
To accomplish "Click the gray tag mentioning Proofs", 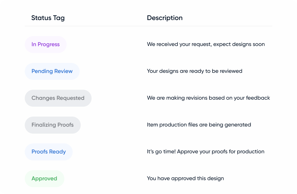I will [53, 125].
